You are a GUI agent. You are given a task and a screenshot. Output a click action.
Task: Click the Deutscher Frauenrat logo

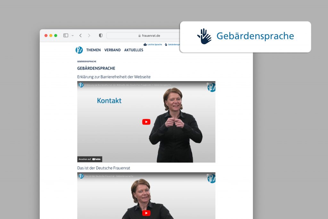coord(79,50)
